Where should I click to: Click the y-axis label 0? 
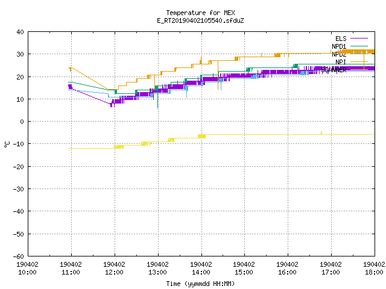[x=22, y=122]
